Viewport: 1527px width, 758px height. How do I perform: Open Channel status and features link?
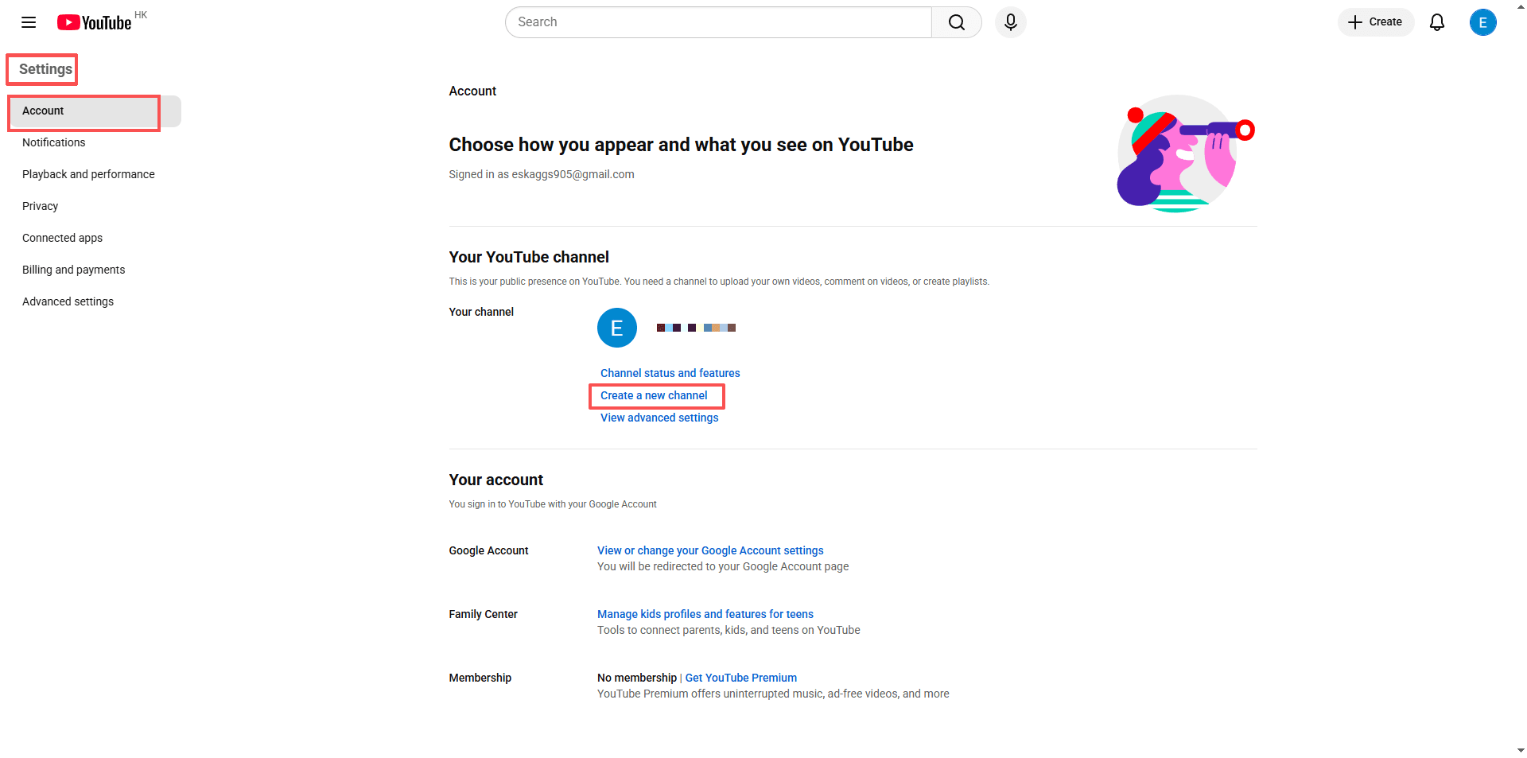[x=670, y=373]
